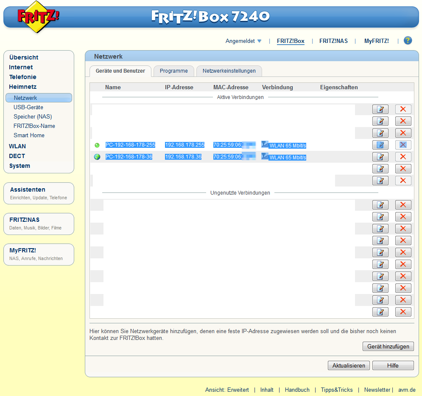This screenshot has width=422, height=396.
Task: Click Ansicht: Erweitert footer link
Action: pos(227,390)
